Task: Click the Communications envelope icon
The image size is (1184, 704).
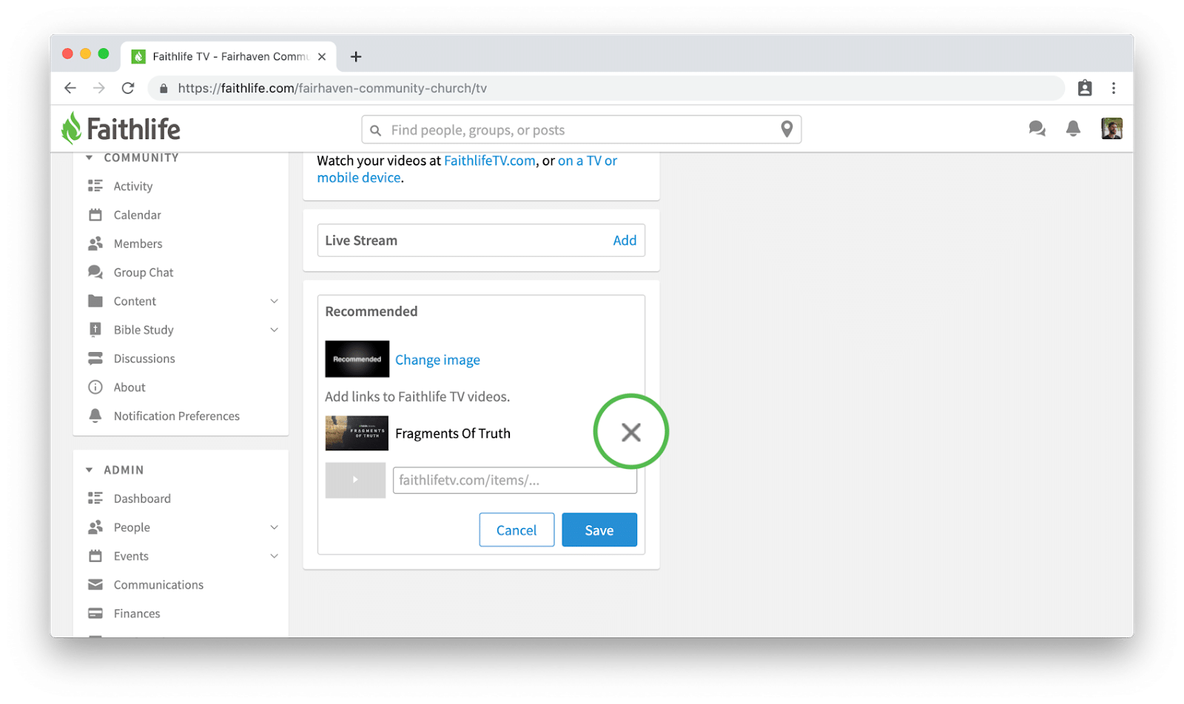Action: (x=95, y=584)
